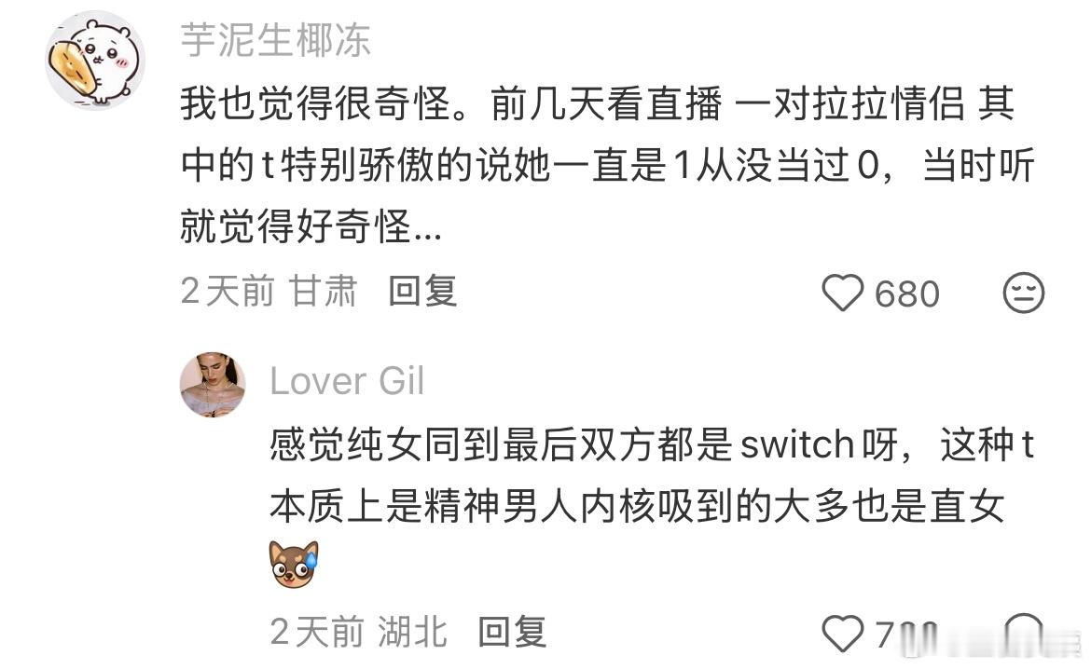Reply to 芋泥生椰冻's comment with 回复
1091x669 pixels.
(x=423, y=291)
